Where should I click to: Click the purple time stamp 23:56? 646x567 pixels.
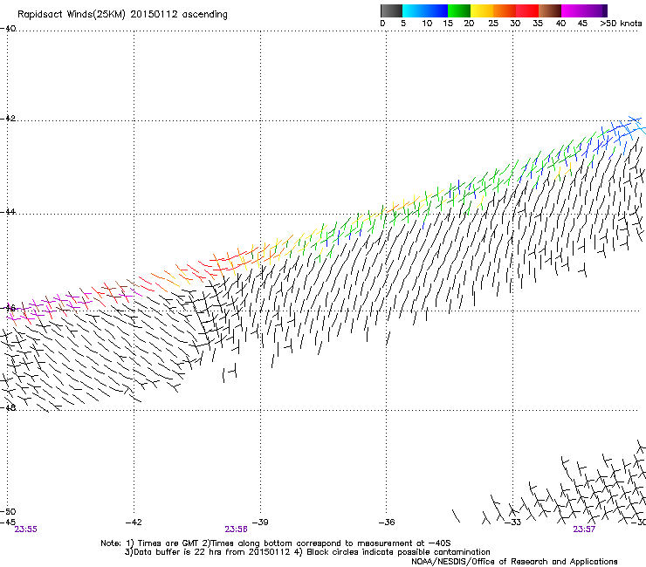coord(236,529)
